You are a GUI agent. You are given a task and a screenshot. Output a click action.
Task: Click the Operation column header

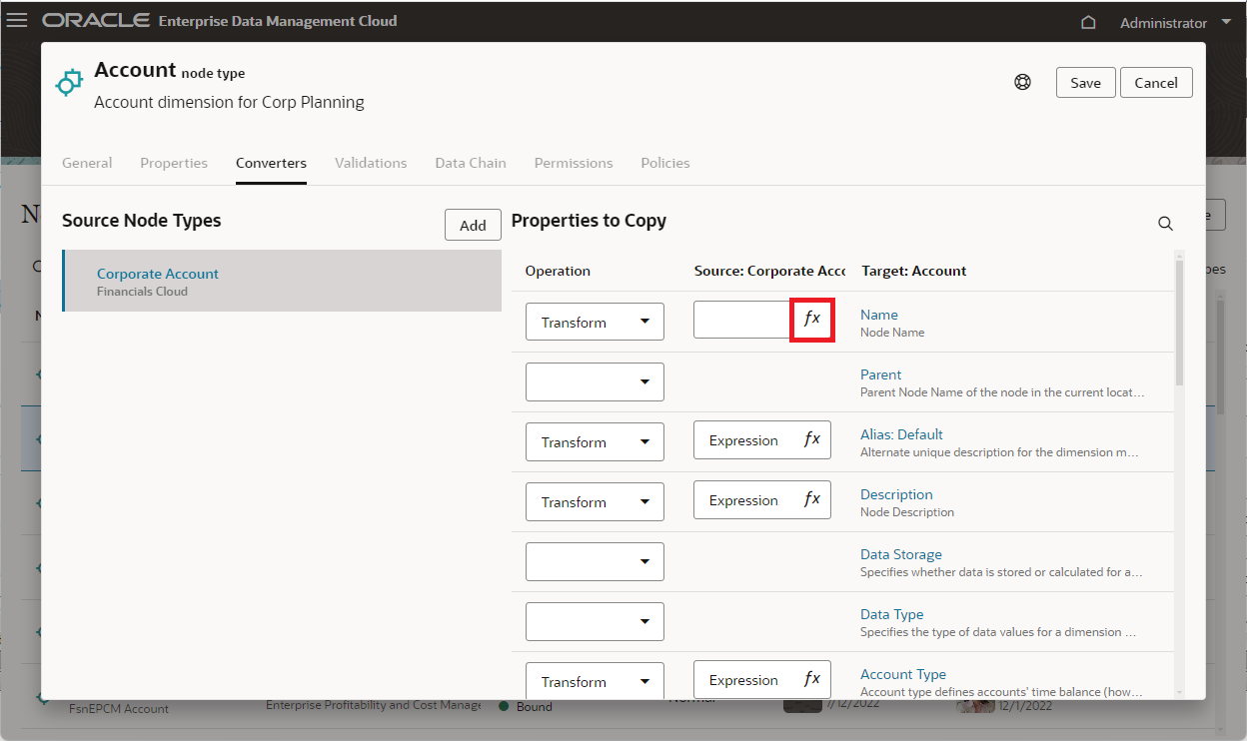point(558,271)
